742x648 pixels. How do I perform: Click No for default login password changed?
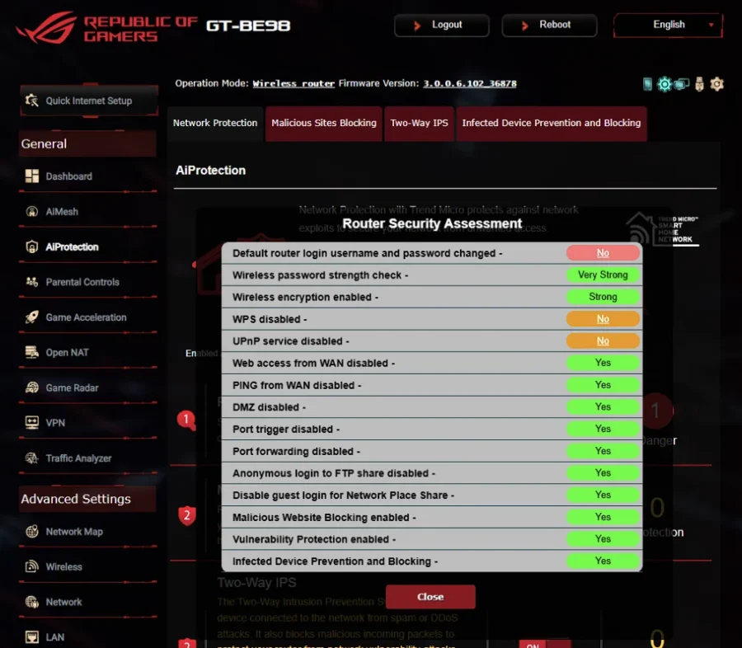coord(603,253)
